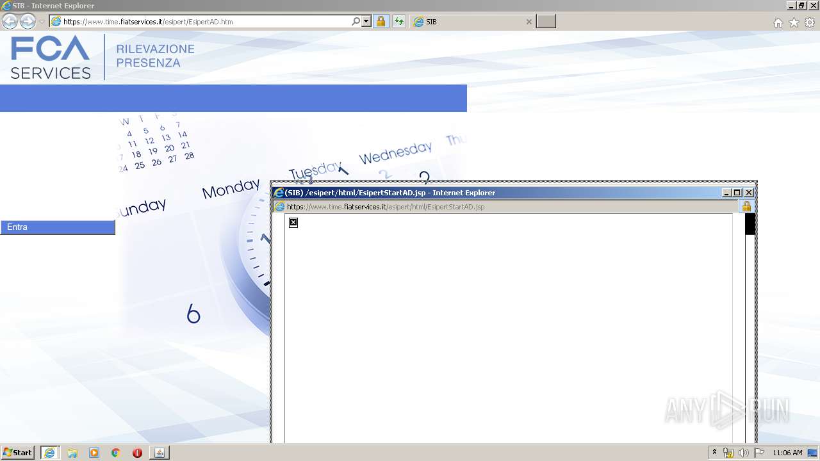Launch Chrome from the taskbar
The image size is (820, 461).
tap(116, 453)
